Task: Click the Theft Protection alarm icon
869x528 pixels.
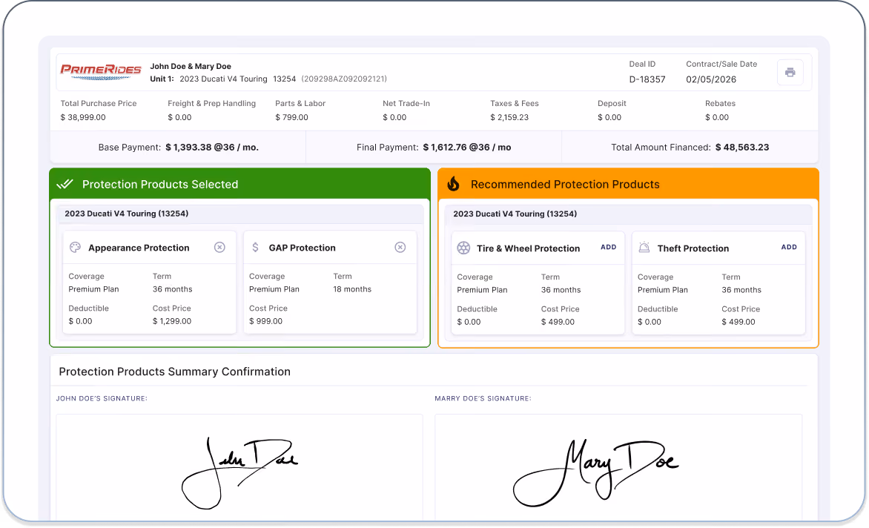Action: [644, 248]
